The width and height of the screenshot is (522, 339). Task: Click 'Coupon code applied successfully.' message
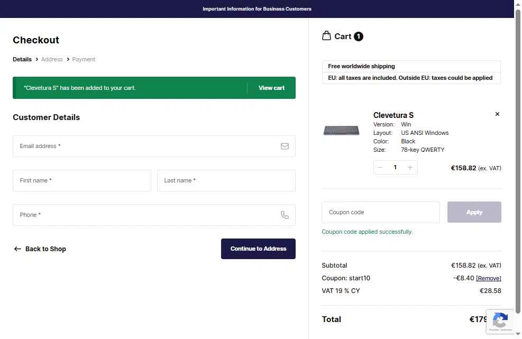point(367,232)
